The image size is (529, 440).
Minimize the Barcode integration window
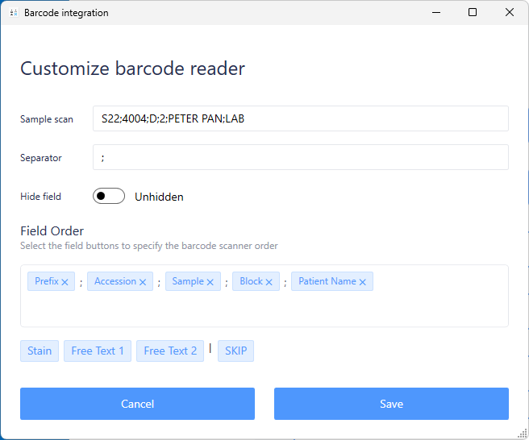click(x=435, y=12)
